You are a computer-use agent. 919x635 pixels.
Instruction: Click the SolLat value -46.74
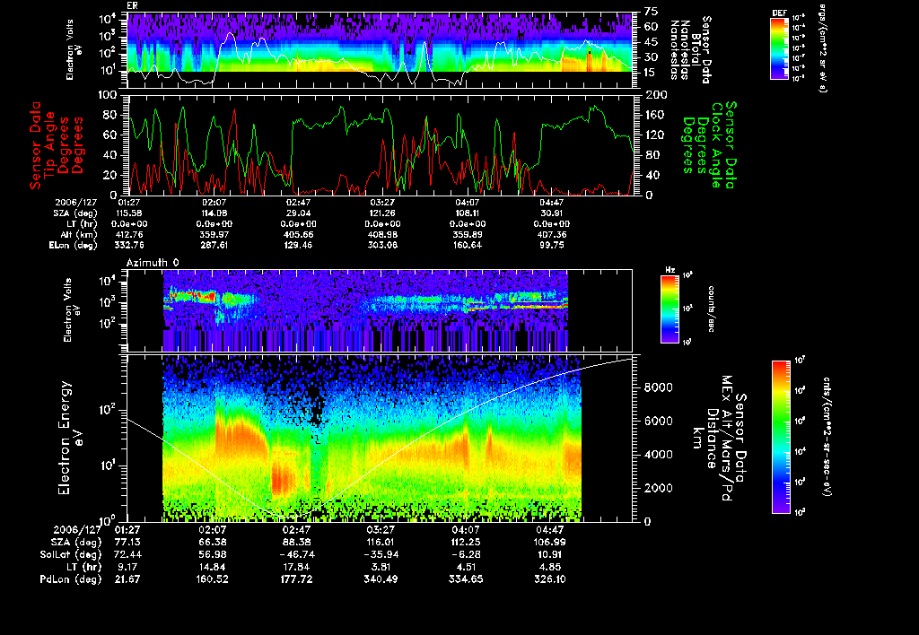(x=296, y=554)
